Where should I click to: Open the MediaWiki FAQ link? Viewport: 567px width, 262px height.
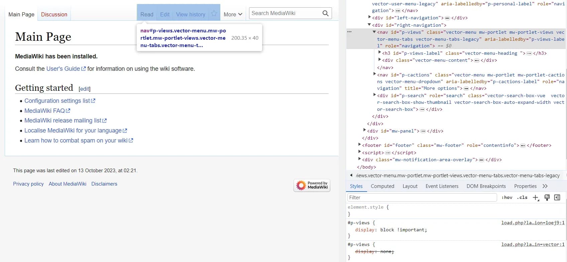[47, 111]
